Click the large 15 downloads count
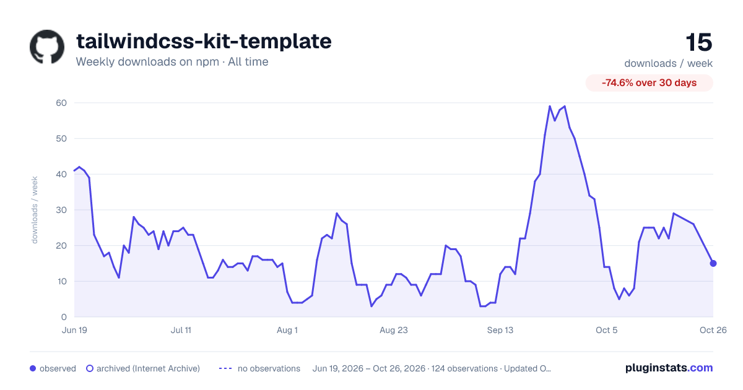This screenshot has width=743, height=390. coord(699,43)
